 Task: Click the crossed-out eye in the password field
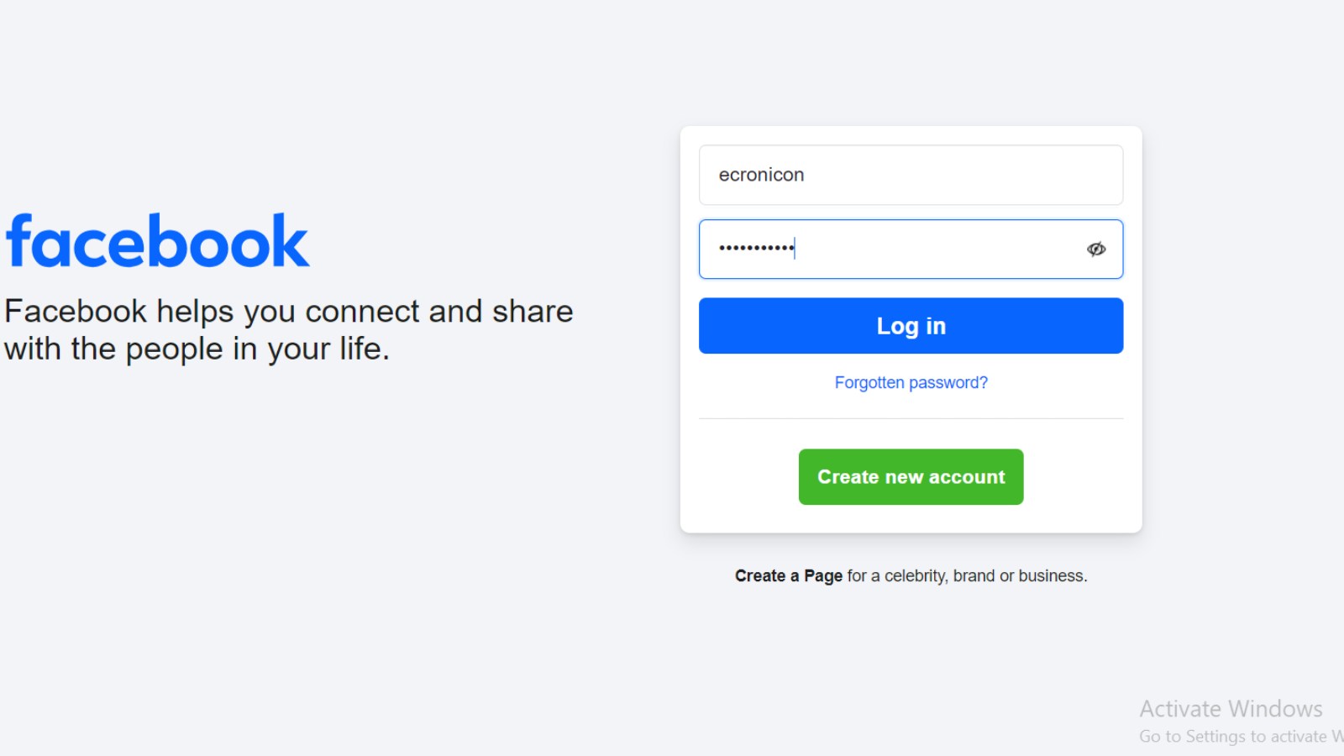(1095, 249)
